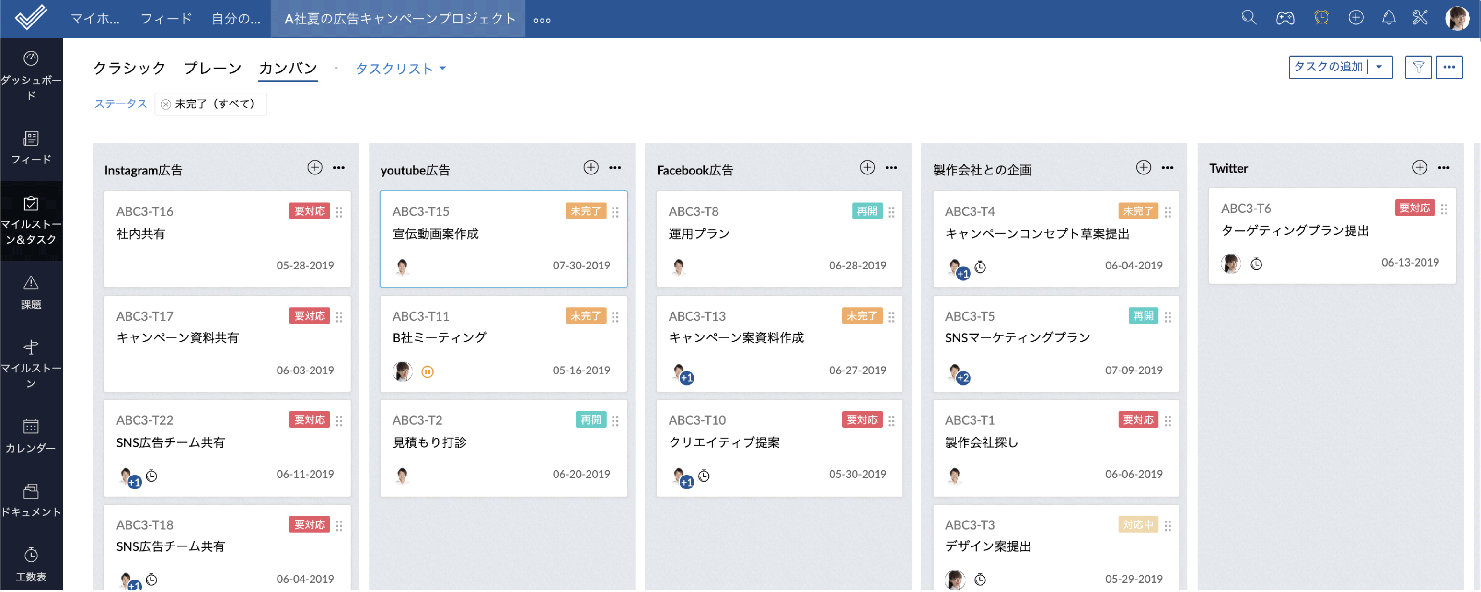Add a task to Twitter column
1481x592 pixels.
tap(1420, 167)
